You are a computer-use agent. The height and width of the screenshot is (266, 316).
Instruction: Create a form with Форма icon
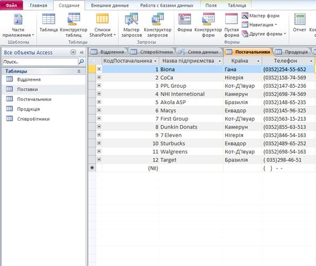coord(184,23)
